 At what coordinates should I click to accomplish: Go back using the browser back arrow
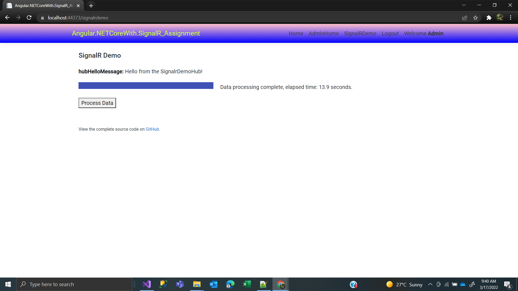point(7,18)
